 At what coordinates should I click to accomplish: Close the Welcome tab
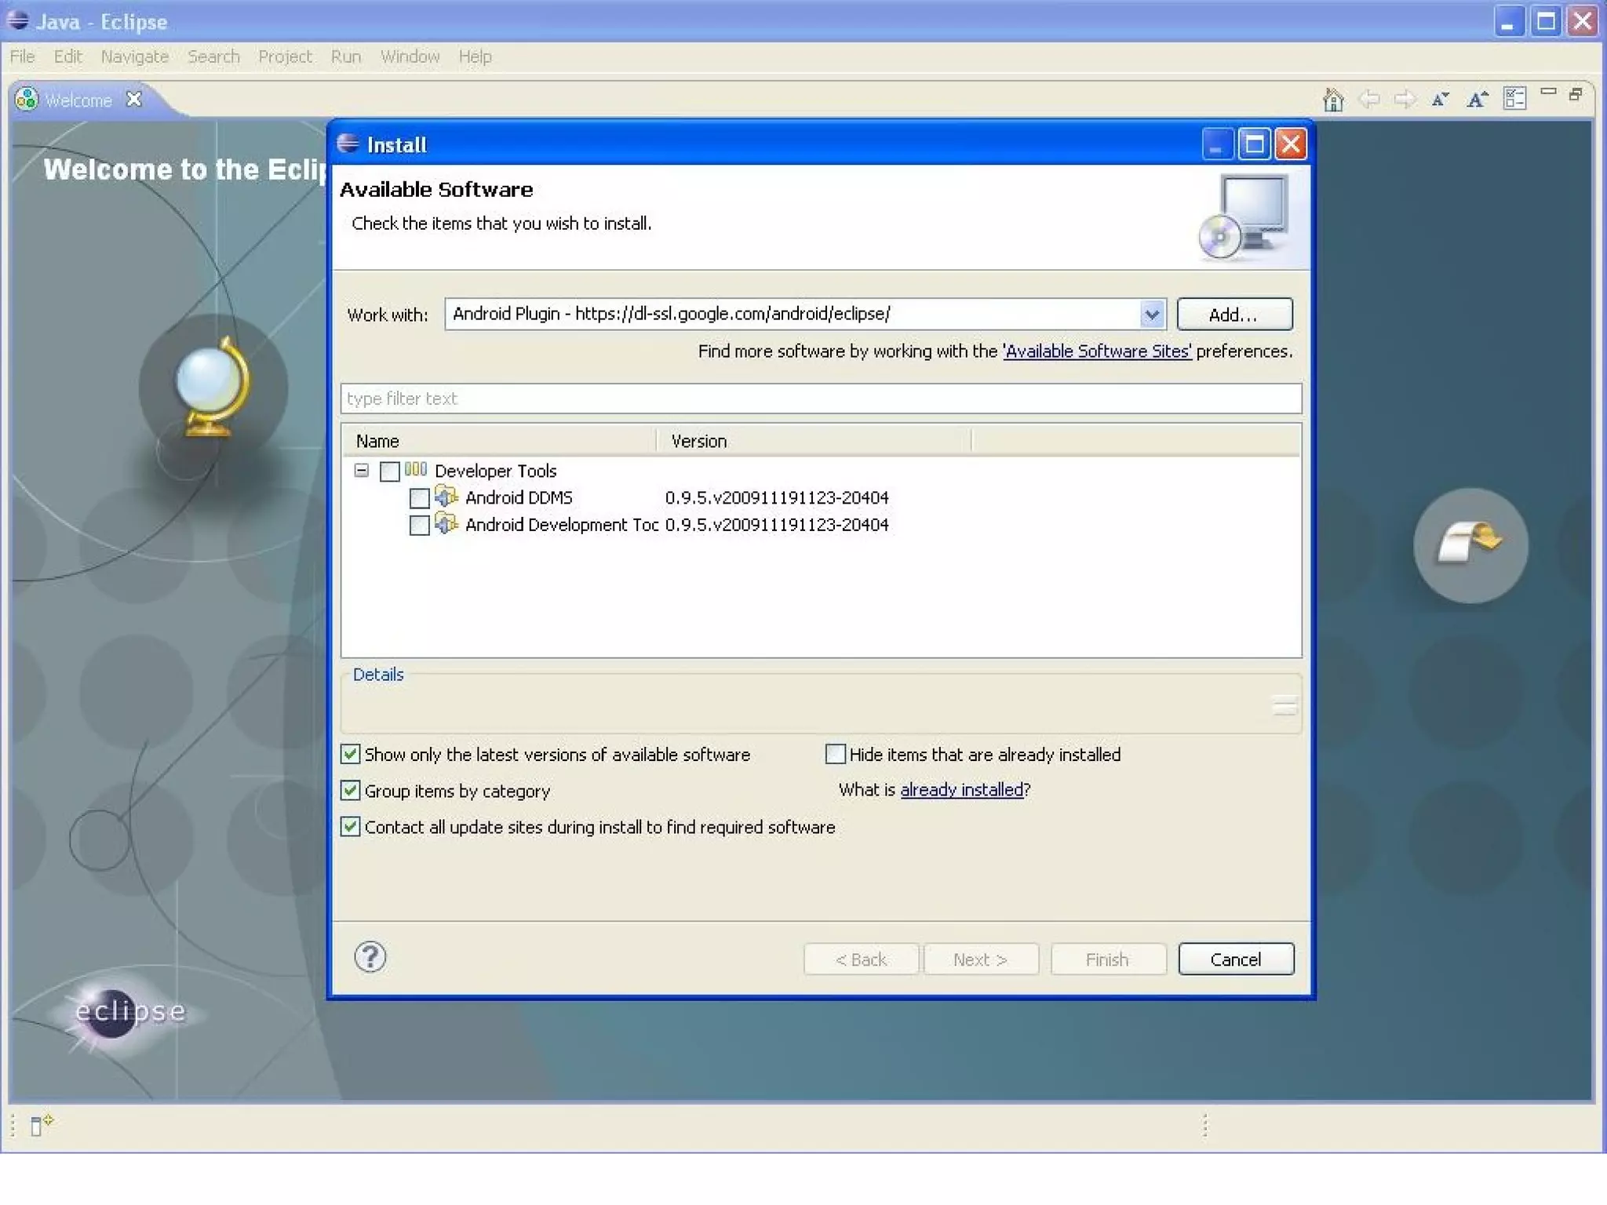click(134, 100)
